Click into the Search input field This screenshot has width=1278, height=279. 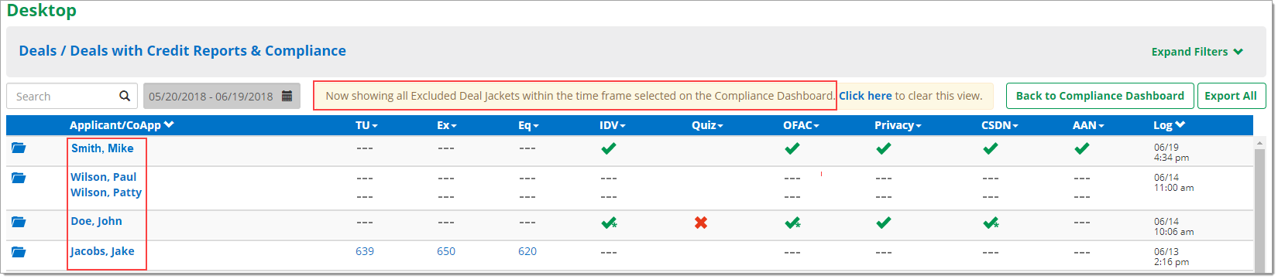64,96
